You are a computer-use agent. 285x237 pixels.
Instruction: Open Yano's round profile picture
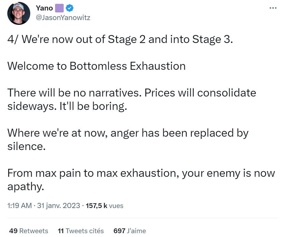[19, 13]
